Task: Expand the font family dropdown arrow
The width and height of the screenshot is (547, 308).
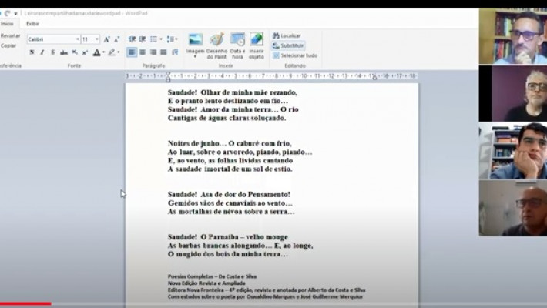Action: pos(78,39)
